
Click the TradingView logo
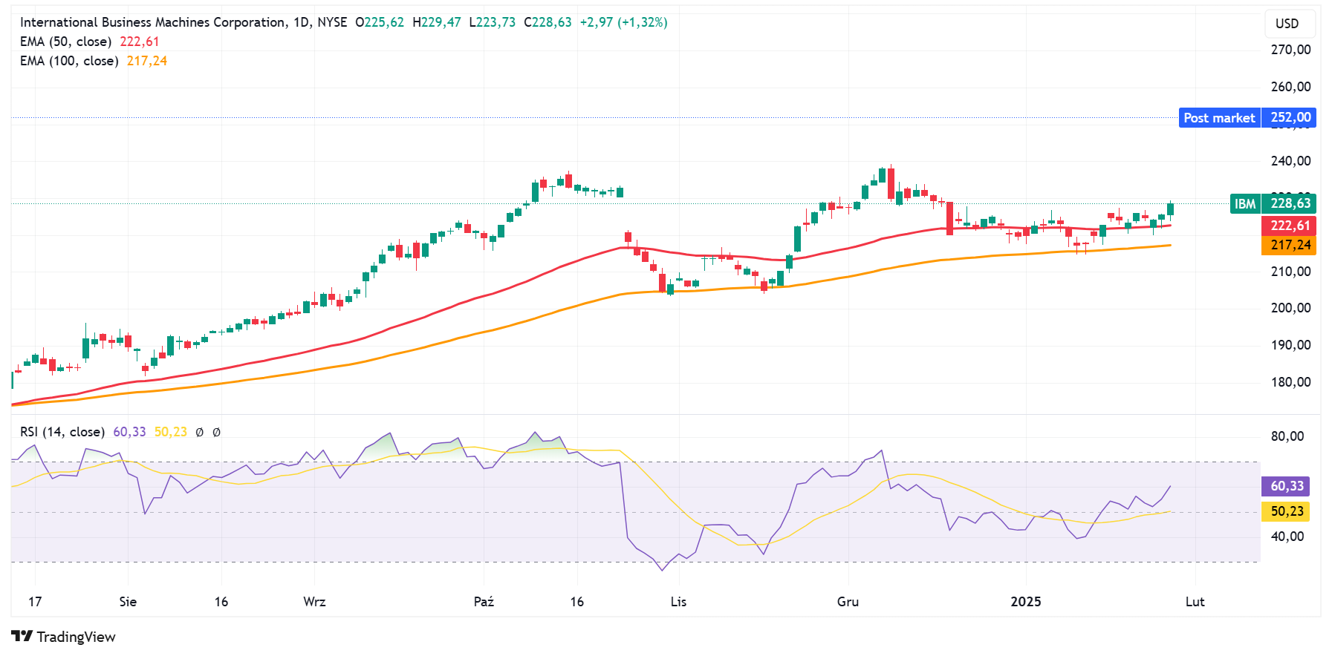64,637
